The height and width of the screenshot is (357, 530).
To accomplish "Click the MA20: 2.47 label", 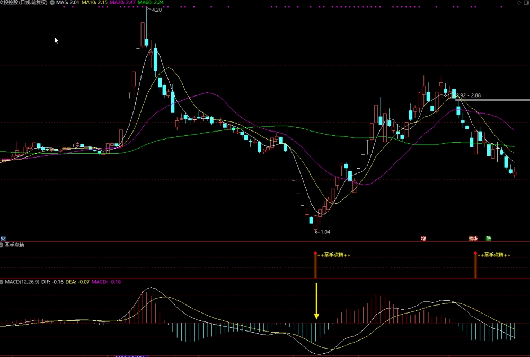I will click(122, 2).
